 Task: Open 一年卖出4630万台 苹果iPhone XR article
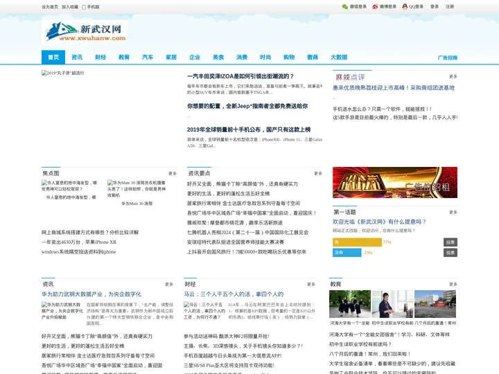tap(79, 242)
